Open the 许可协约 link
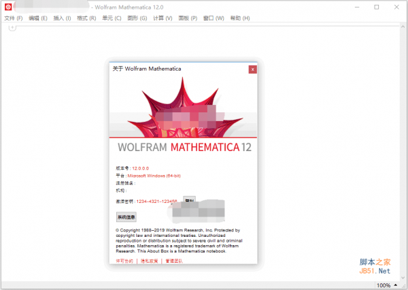This screenshot has width=408, height=290. click(x=124, y=261)
